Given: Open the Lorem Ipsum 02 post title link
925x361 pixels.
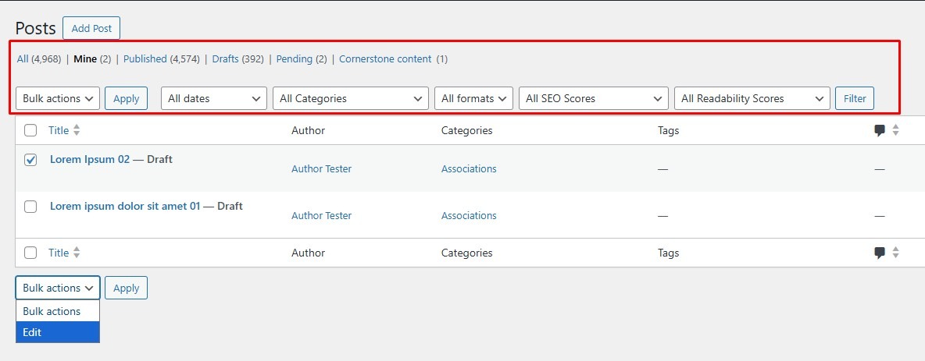Looking at the screenshot, I should (x=90, y=159).
